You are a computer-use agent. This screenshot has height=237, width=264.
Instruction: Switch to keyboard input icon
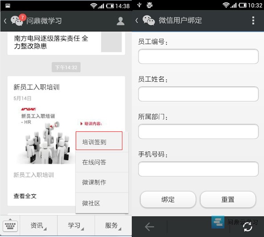(10, 225)
